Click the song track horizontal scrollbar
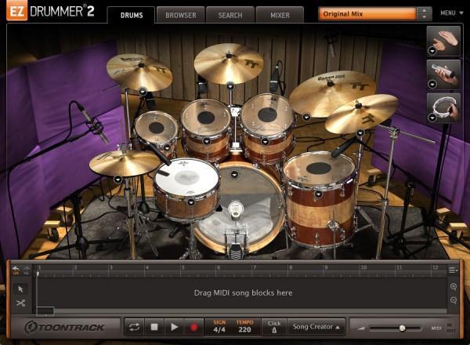 pos(241,310)
